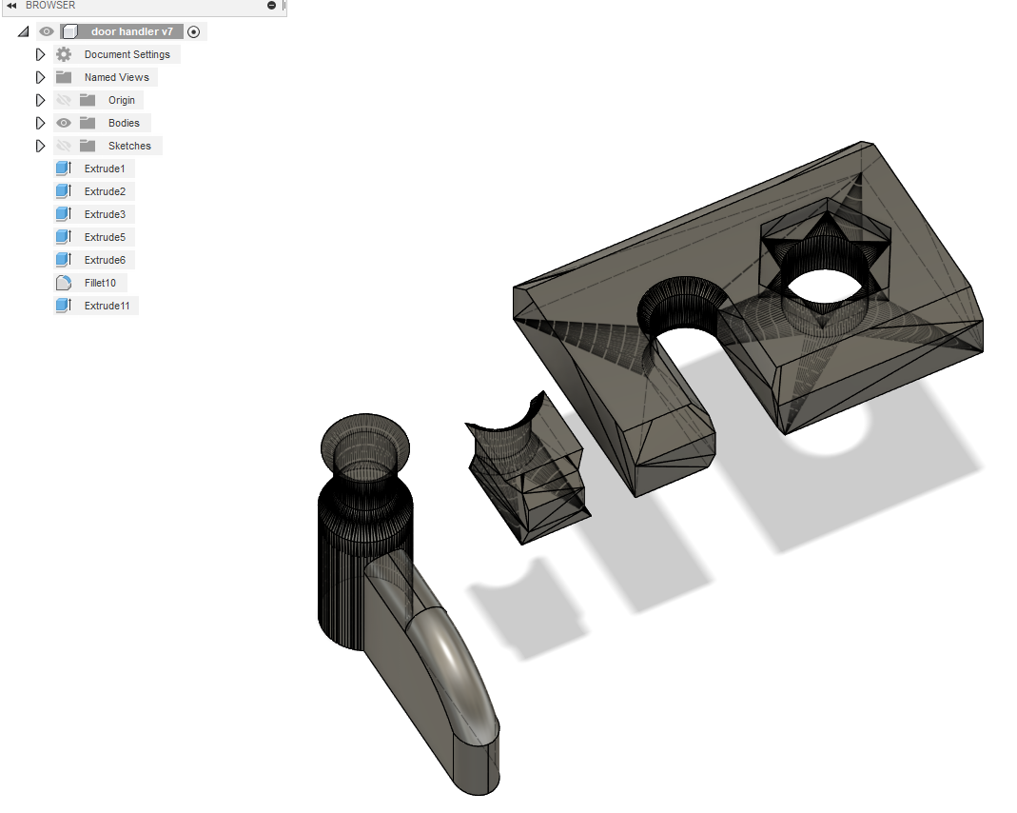Click the Bodies folder icon
Screen dimensions: 1017x813
[88, 123]
